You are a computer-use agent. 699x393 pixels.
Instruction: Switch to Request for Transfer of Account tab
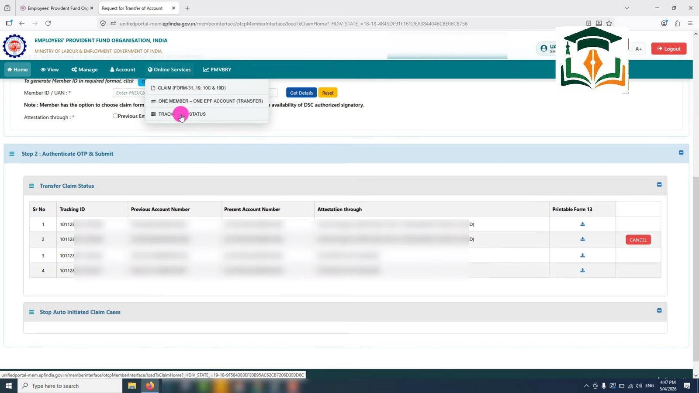pos(138,8)
